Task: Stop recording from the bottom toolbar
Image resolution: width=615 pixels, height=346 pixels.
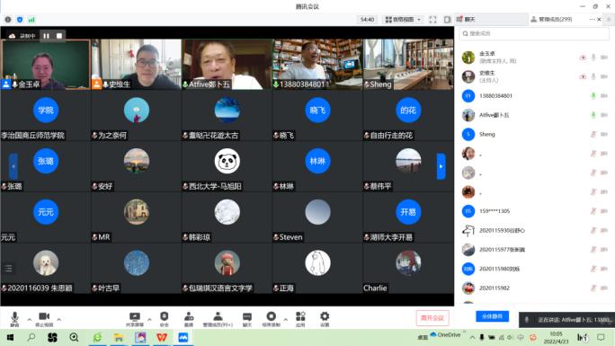Action: point(271,319)
